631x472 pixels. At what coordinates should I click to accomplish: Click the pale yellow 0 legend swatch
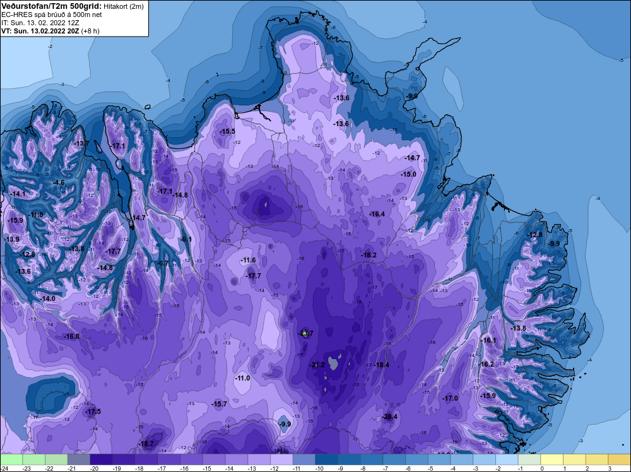click(x=552, y=459)
